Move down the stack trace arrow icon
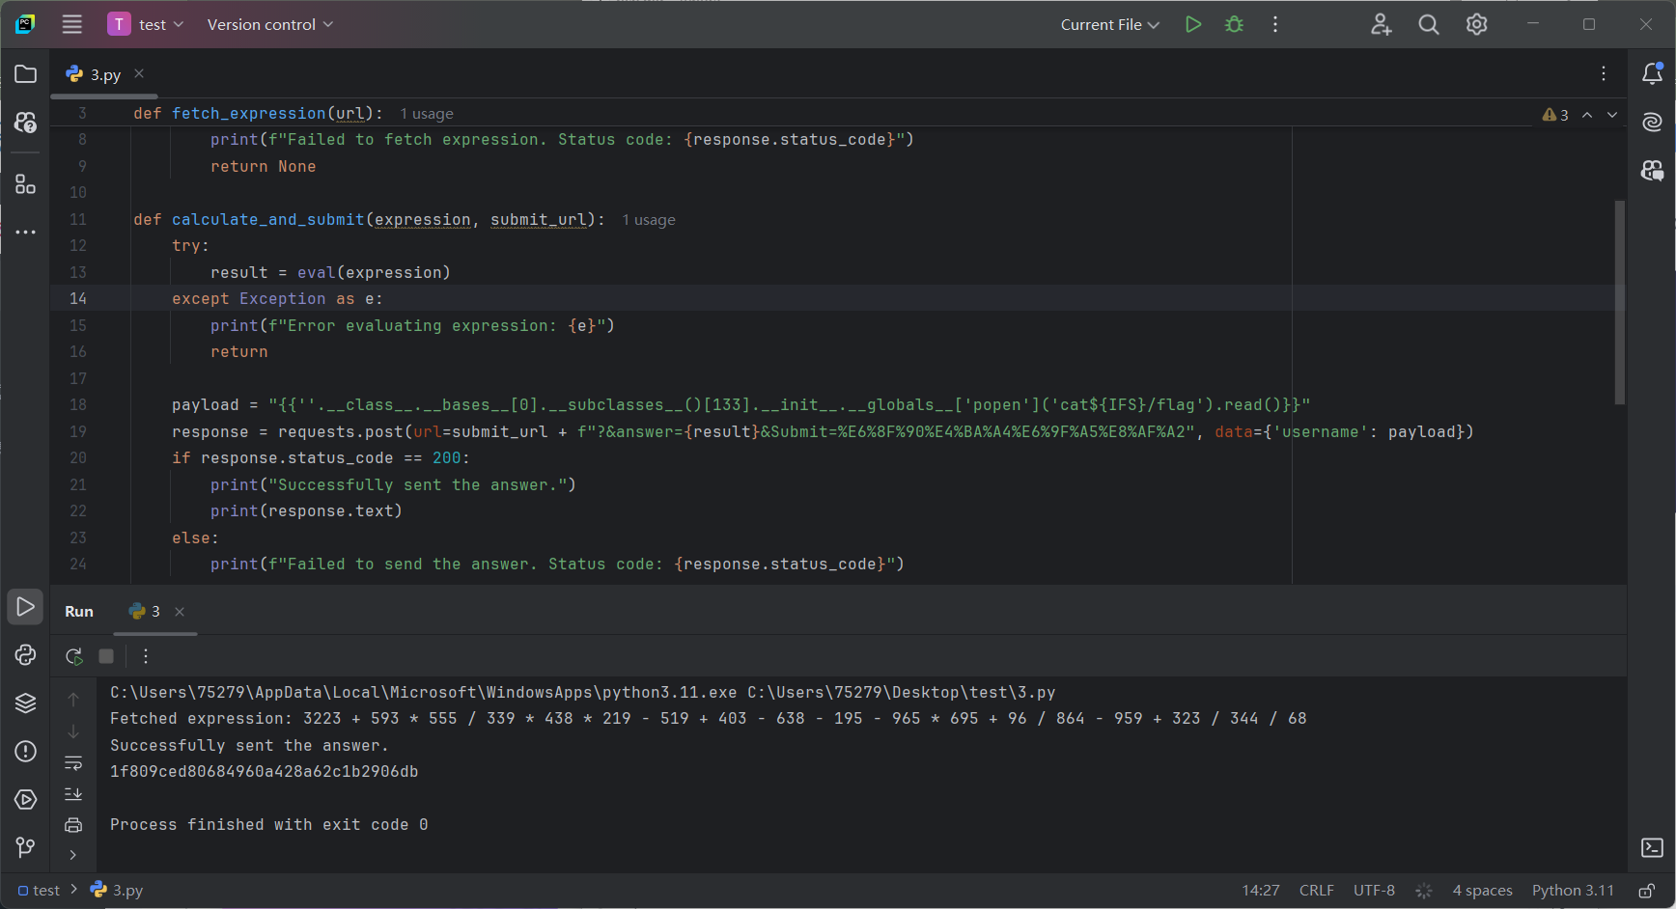Screen dimensions: 1676x909 [73, 732]
